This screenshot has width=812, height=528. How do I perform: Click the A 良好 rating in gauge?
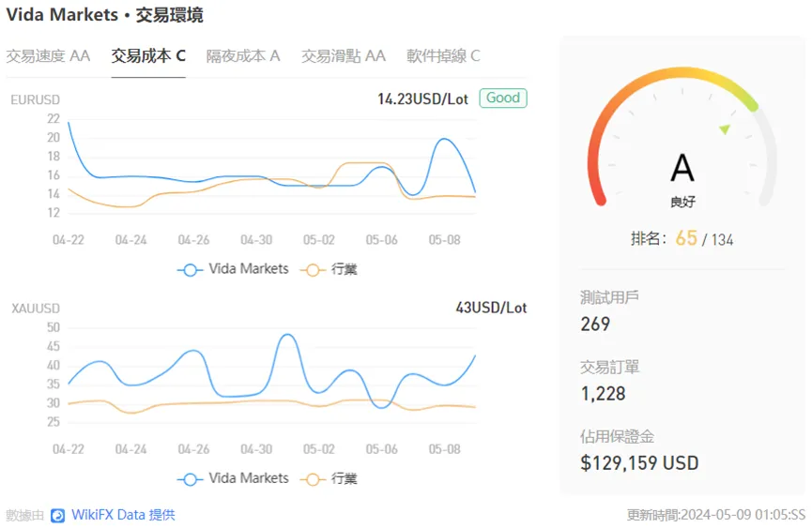(x=682, y=179)
